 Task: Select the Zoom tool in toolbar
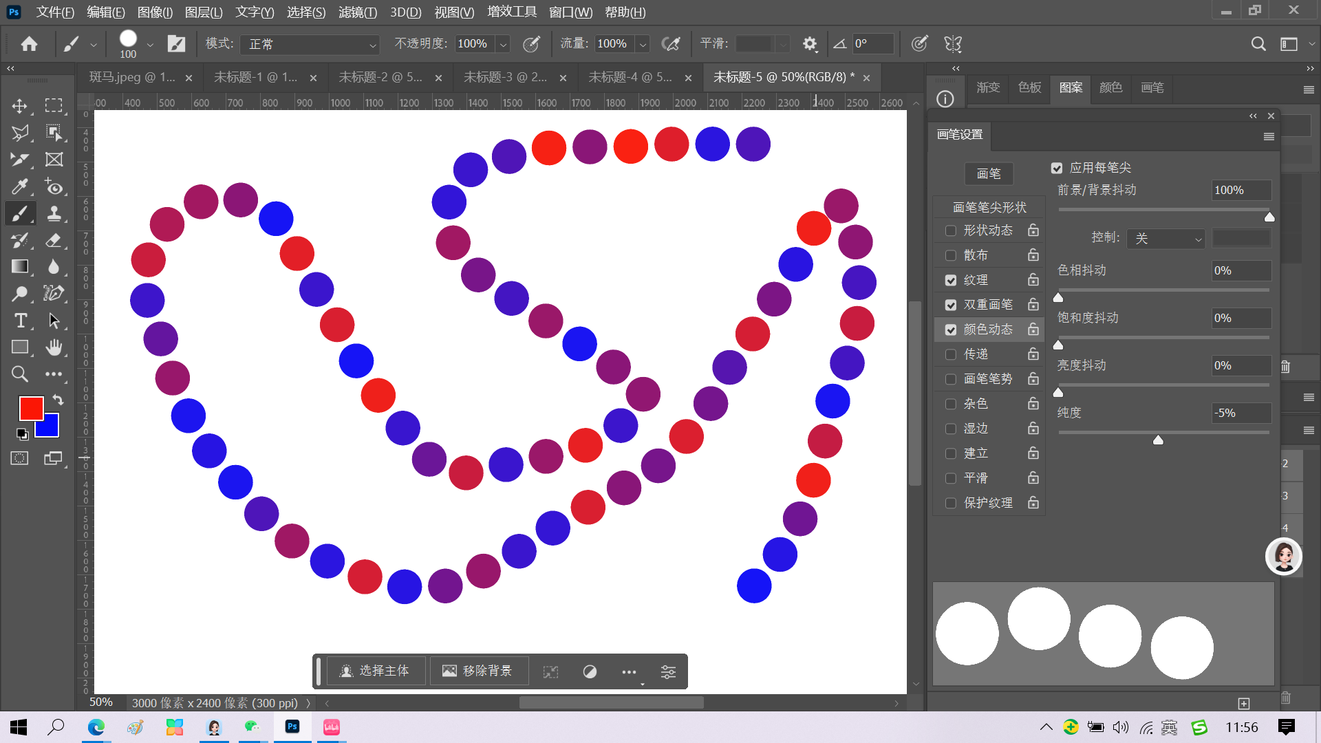tap(19, 374)
